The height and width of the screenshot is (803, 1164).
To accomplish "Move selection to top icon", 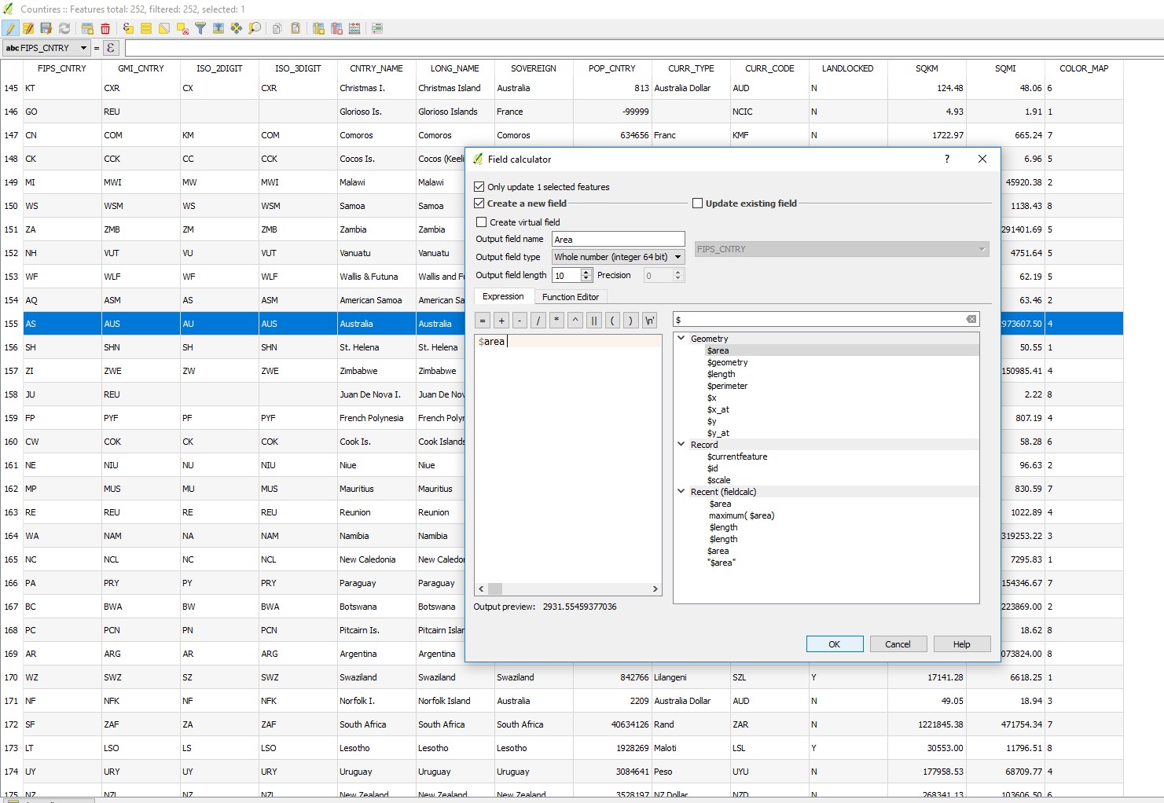I will click(218, 28).
